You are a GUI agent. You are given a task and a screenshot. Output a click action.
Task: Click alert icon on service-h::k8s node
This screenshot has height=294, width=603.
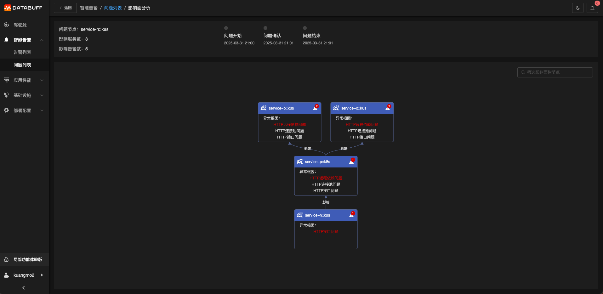(351, 215)
